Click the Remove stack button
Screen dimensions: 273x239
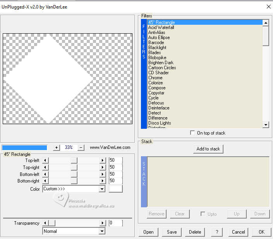[x=156, y=214]
